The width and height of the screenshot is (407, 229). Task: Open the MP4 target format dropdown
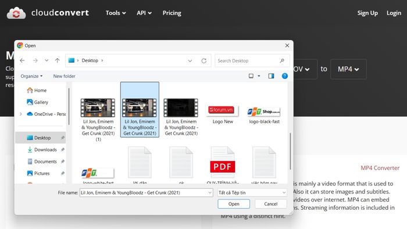point(348,69)
